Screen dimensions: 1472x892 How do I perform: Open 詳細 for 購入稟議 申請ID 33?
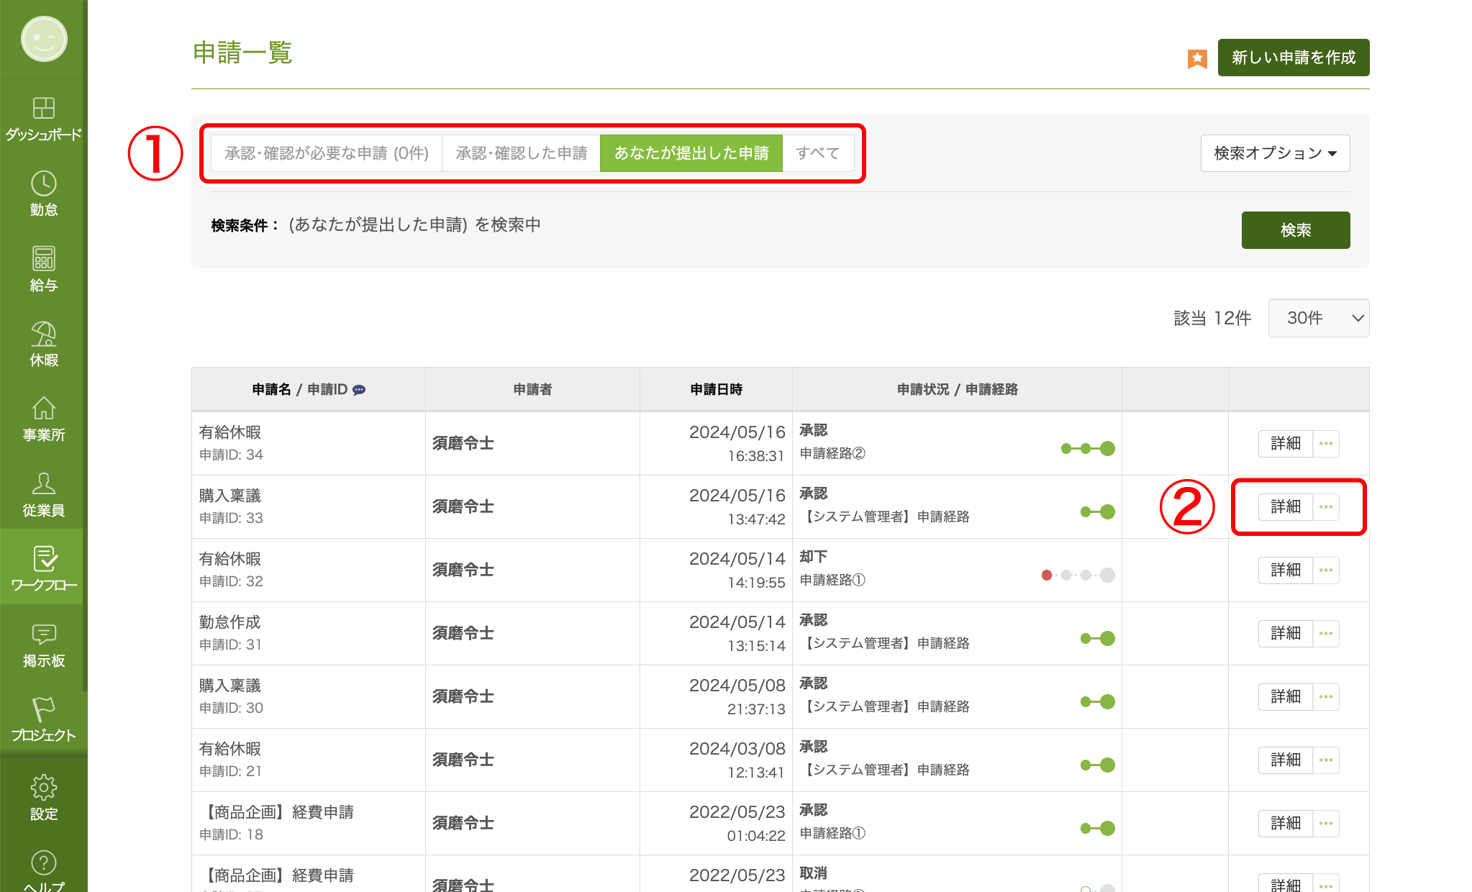[1286, 507]
